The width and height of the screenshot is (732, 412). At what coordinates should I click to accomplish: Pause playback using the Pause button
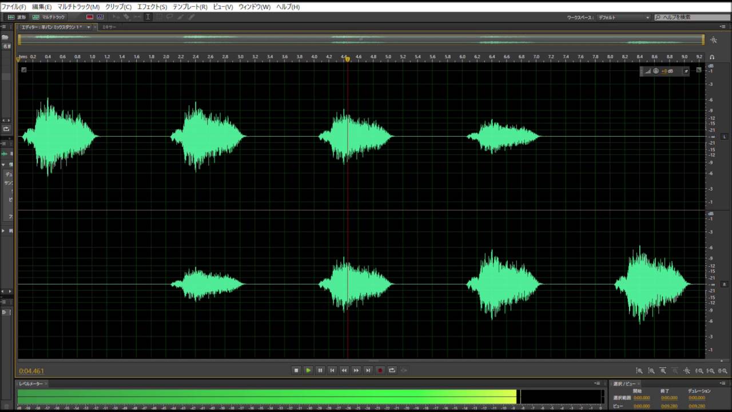point(320,370)
